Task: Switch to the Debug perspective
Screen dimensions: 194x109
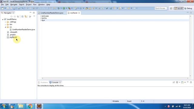Action: coord(188,8)
